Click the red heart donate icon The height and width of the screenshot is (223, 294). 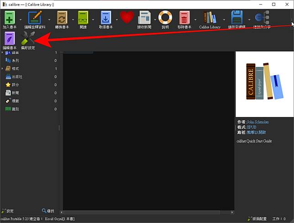pos(127,17)
